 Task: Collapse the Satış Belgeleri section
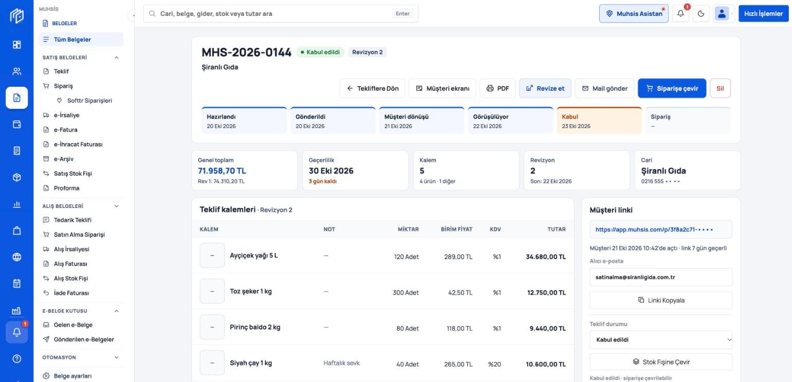(116, 58)
